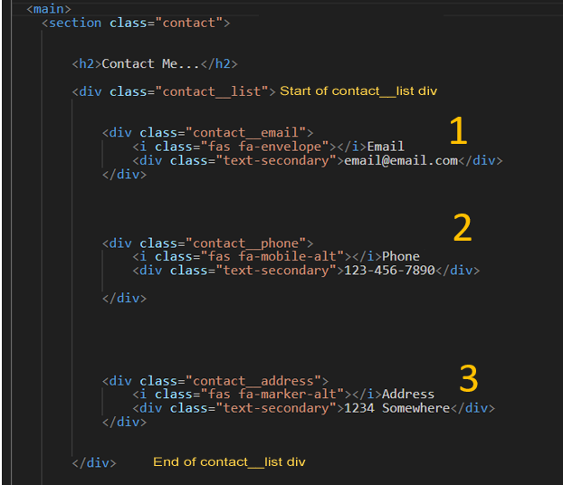Place cursor on 123-456-7890 phone number
Viewport: 563px width, 485px height.
pyautogui.click(x=389, y=270)
